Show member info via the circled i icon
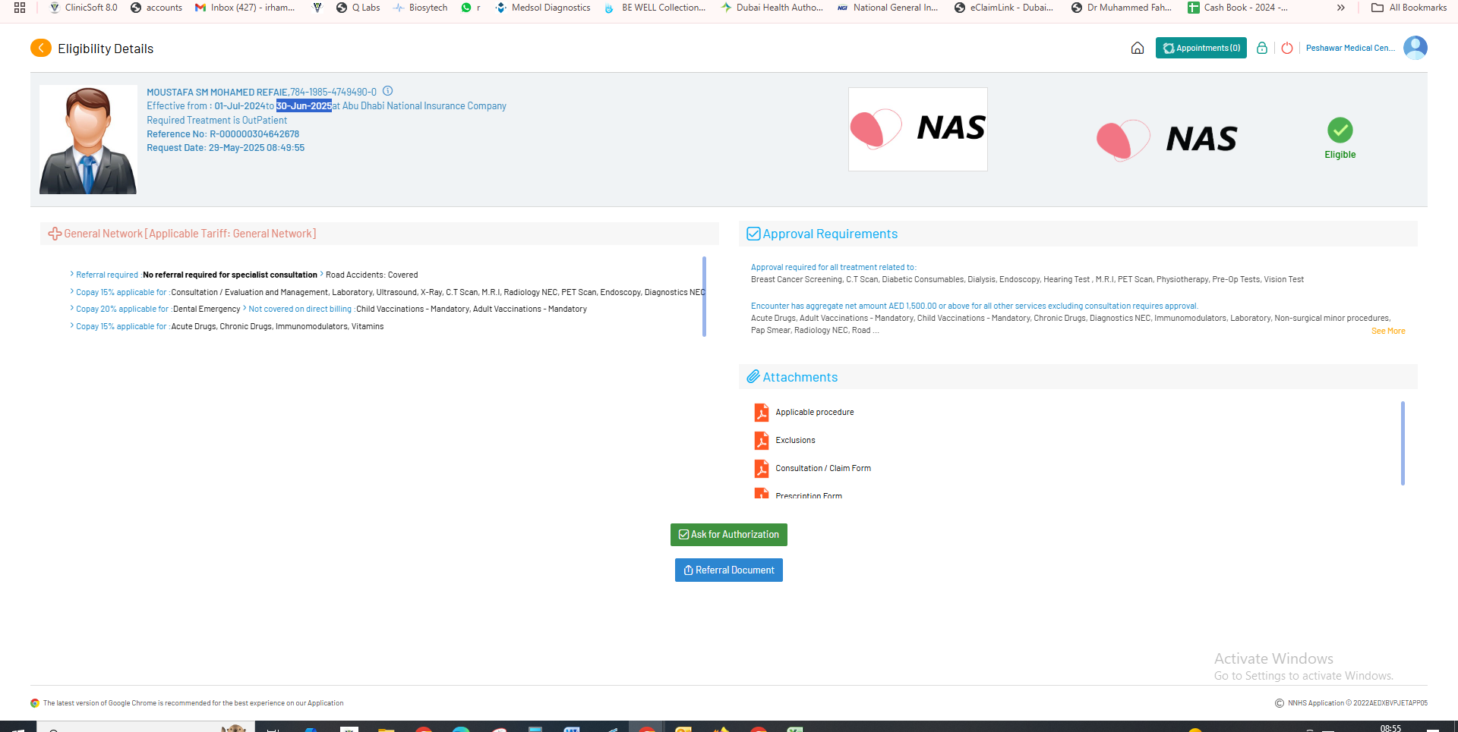 (x=387, y=91)
